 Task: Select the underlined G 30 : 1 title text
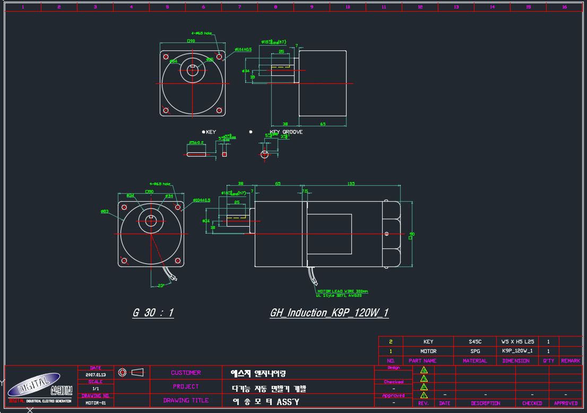point(153,313)
